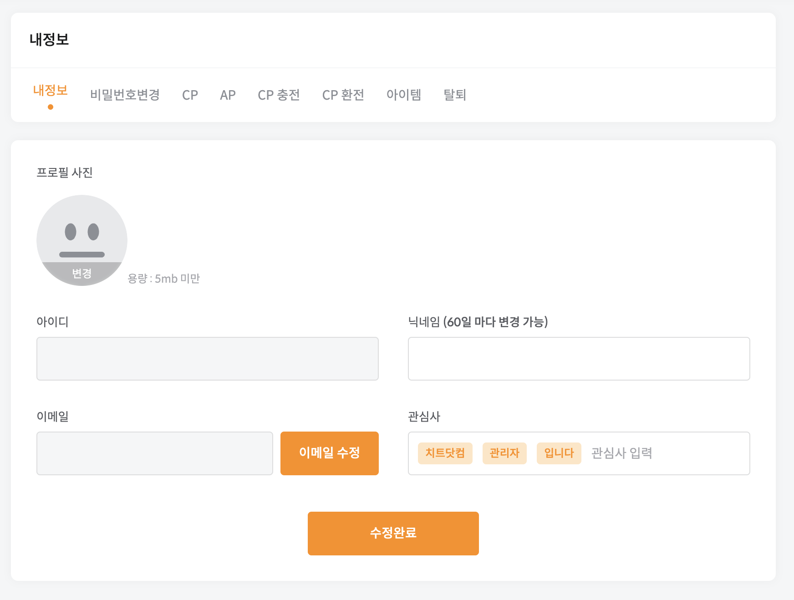This screenshot has width=794, height=600.
Task: Open the 탈퇴 tab
Action: click(455, 95)
